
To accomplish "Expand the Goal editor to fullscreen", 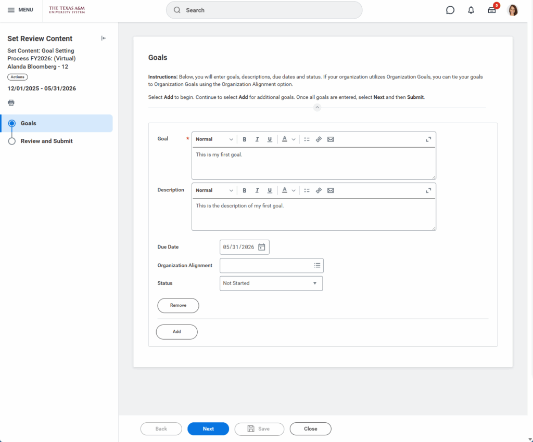I will click(428, 139).
